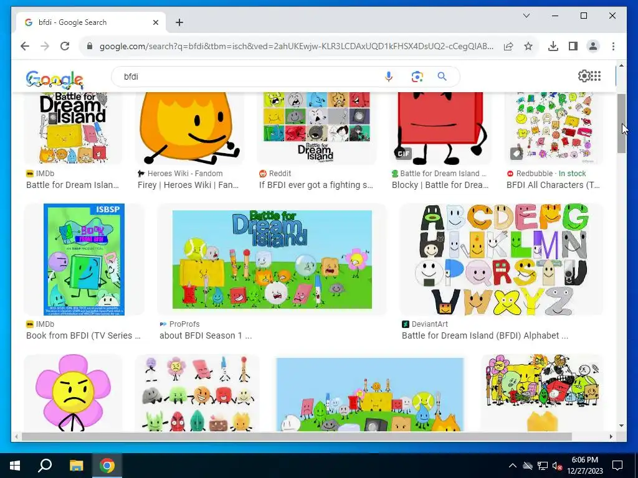The width and height of the screenshot is (638, 478).
Task: Open Chrome profile avatar menu
Action: (x=593, y=46)
